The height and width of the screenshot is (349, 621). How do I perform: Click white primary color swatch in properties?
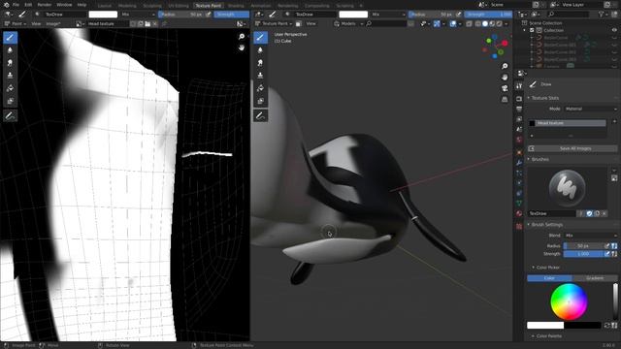coord(545,326)
